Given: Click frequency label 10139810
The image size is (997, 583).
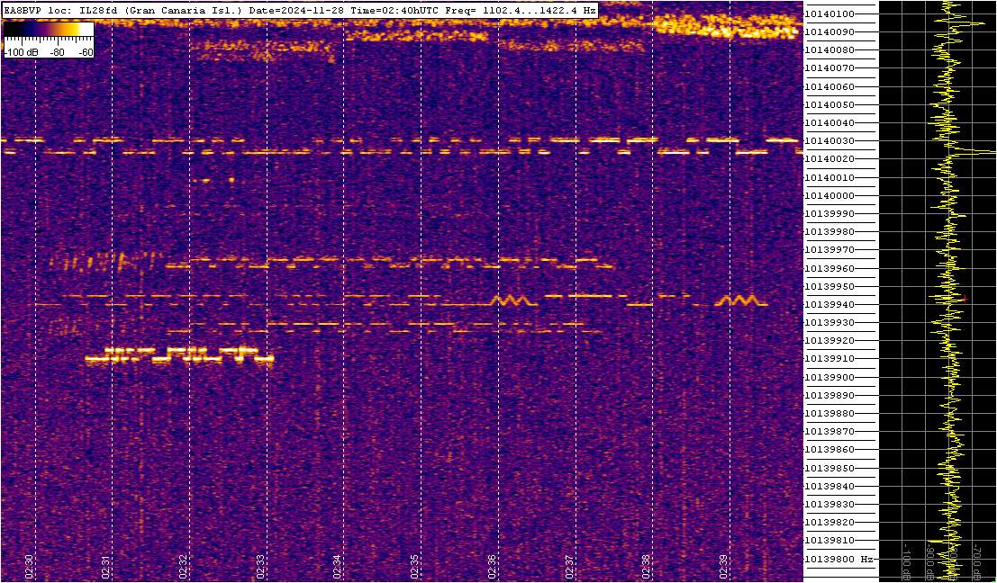Looking at the screenshot, I should pyautogui.click(x=829, y=541).
